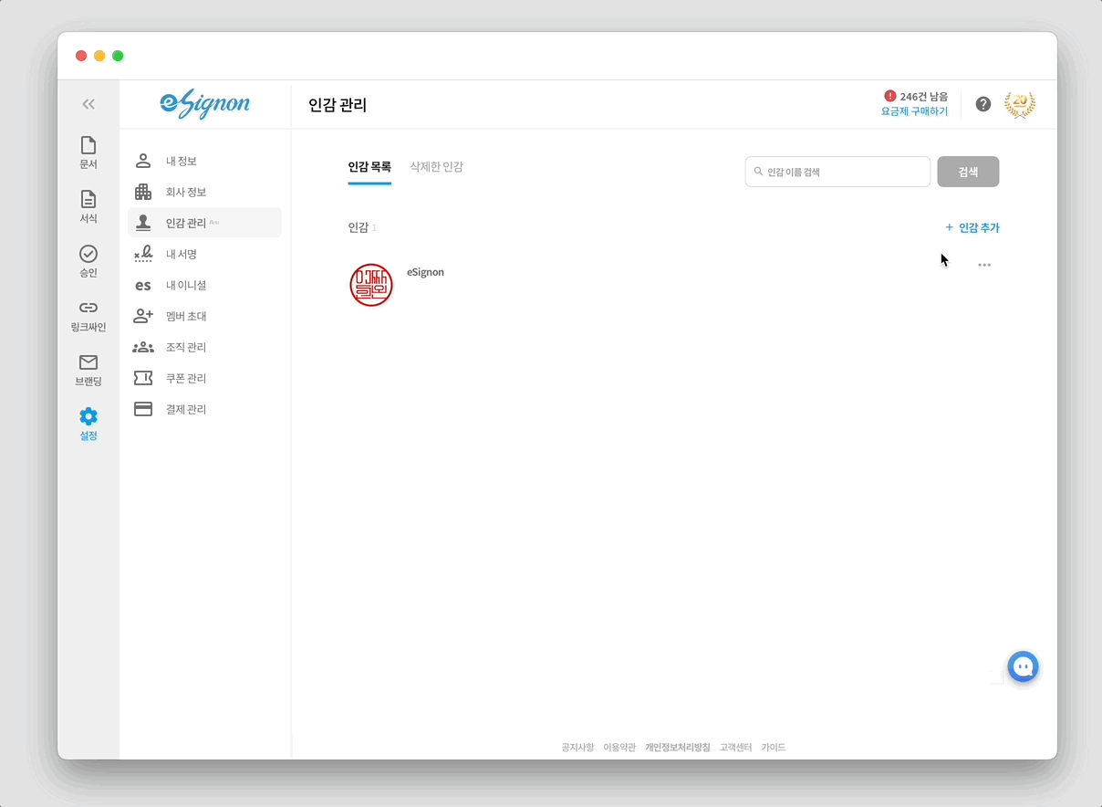Switch to 삭제한 인감 tab

(x=437, y=167)
